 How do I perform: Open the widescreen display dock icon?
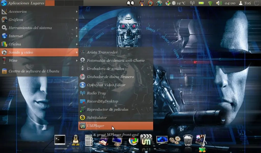162,140
